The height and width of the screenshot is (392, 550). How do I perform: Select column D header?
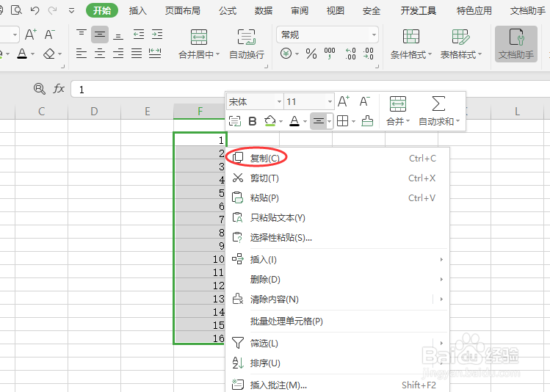[94, 112]
